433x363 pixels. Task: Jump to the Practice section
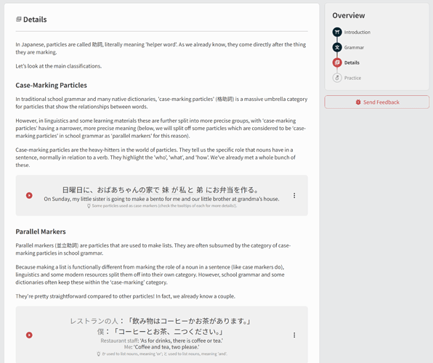point(352,78)
